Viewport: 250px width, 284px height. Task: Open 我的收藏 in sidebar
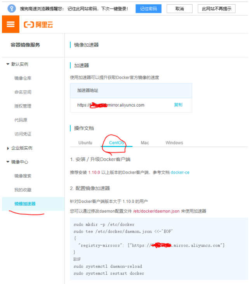click(x=23, y=190)
